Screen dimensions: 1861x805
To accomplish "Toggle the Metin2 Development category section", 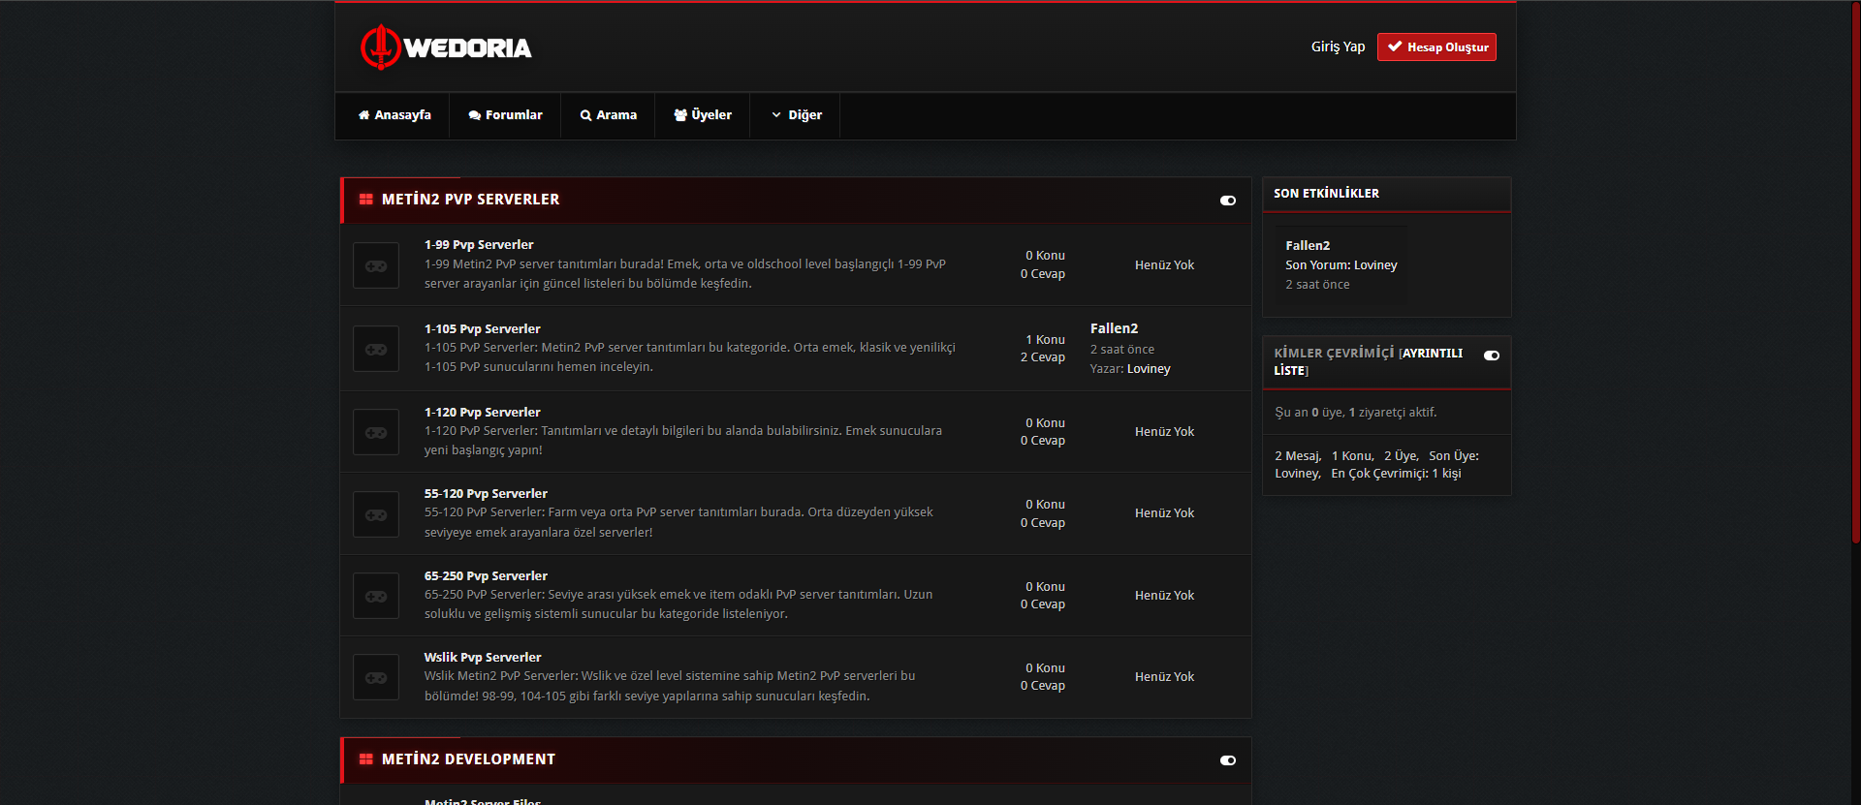I will pos(1228,760).
